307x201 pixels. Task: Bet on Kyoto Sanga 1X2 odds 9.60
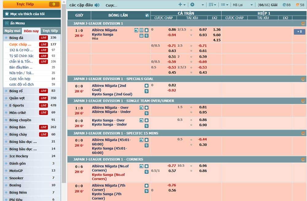tap(217, 35)
